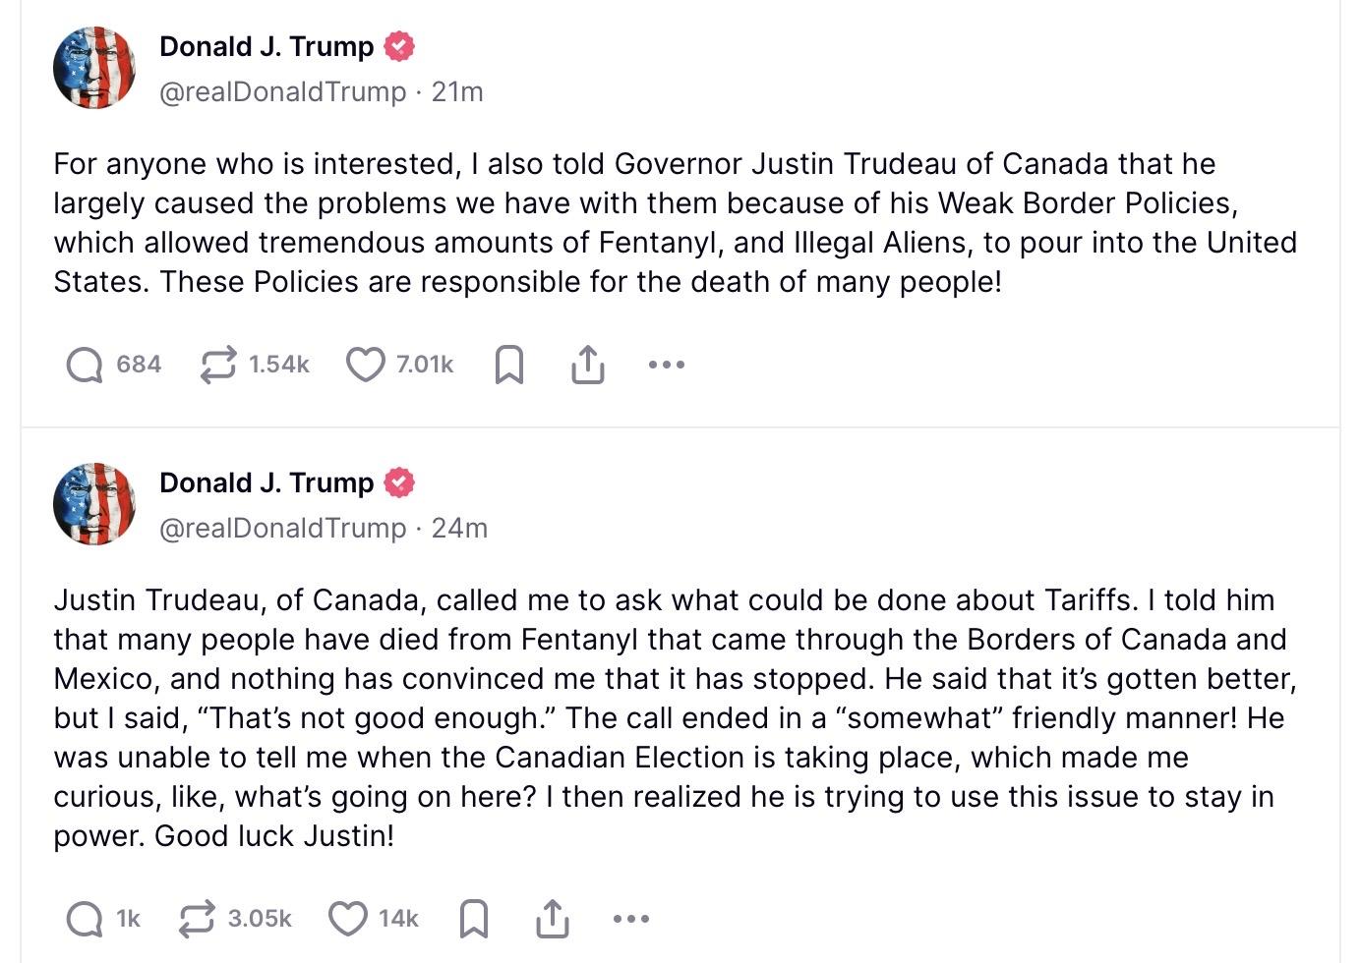The height and width of the screenshot is (963, 1361).
Task: Bookmark the Governor Justin Trudeau post
Action: pos(508,365)
